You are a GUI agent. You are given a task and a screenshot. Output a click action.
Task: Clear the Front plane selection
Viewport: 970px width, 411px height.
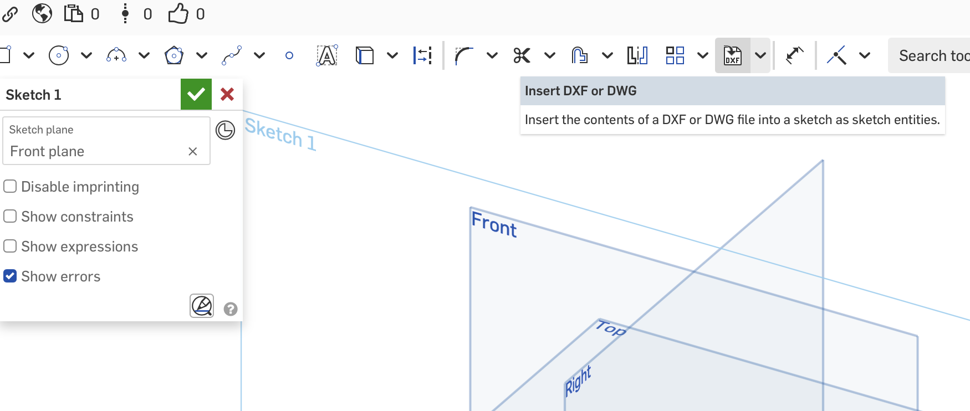pyautogui.click(x=193, y=152)
